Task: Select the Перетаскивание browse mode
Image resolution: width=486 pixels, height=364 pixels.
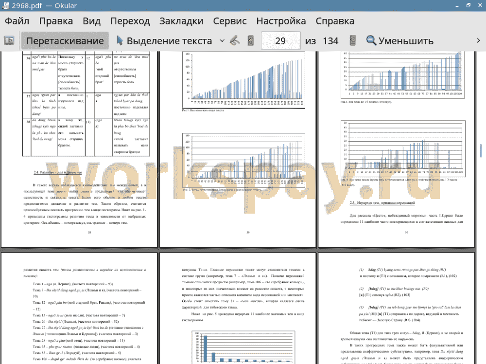Action: pyautogui.click(x=65, y=41)
